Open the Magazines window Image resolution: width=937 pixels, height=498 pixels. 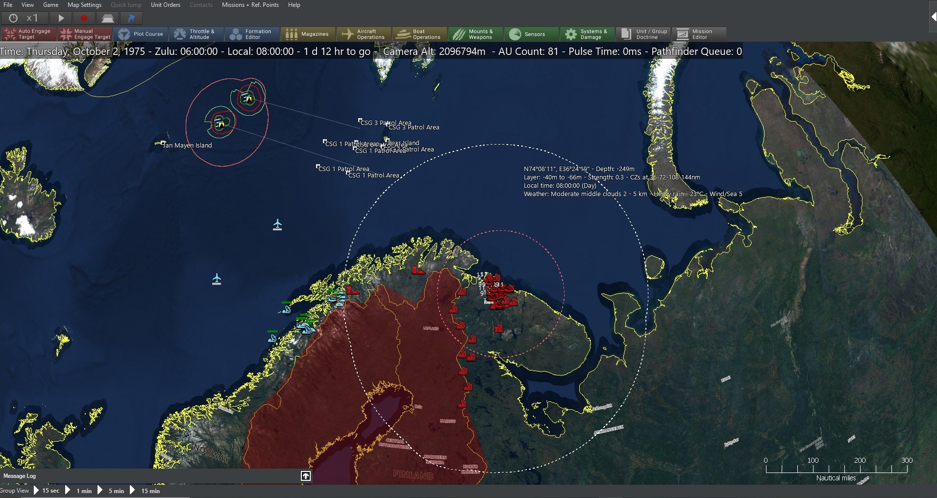(x=308, y=34)
